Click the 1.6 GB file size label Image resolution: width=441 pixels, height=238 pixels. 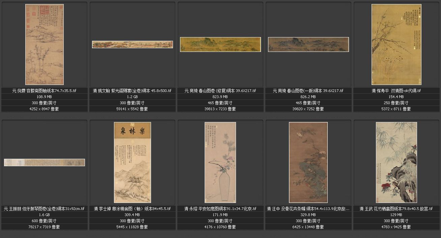[x=45, y=215]
